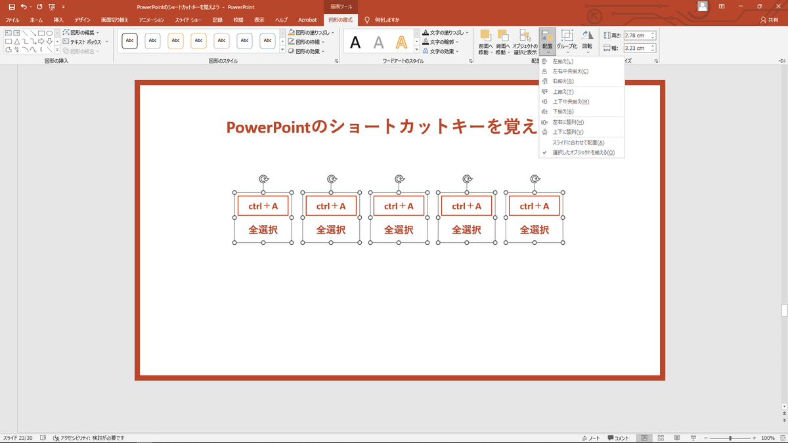Switch to normal view status icon
This screenshot has height=443, width=788.
[645, 438]
